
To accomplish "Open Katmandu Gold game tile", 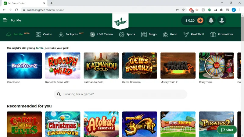I will 101,65.
